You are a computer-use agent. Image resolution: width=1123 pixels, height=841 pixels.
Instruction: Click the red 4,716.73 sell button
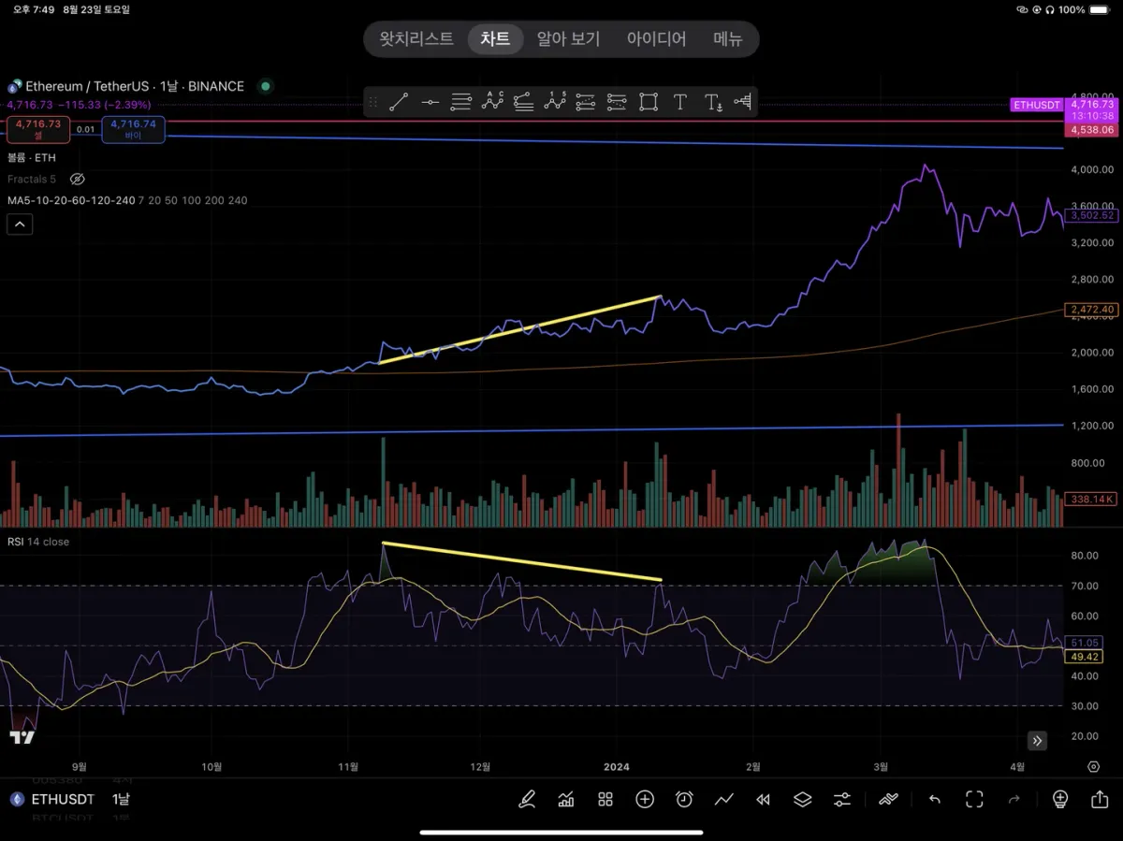tap(38, 129)
